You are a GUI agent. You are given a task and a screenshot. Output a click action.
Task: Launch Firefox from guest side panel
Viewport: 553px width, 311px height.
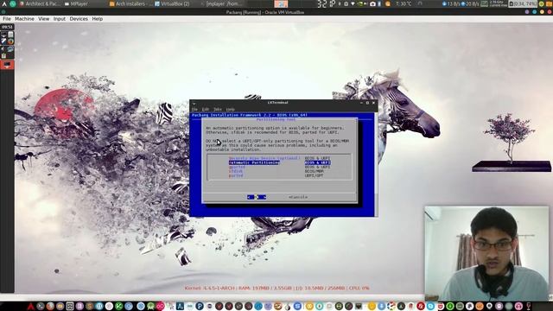pyautogui.click(x=10, y=41)
